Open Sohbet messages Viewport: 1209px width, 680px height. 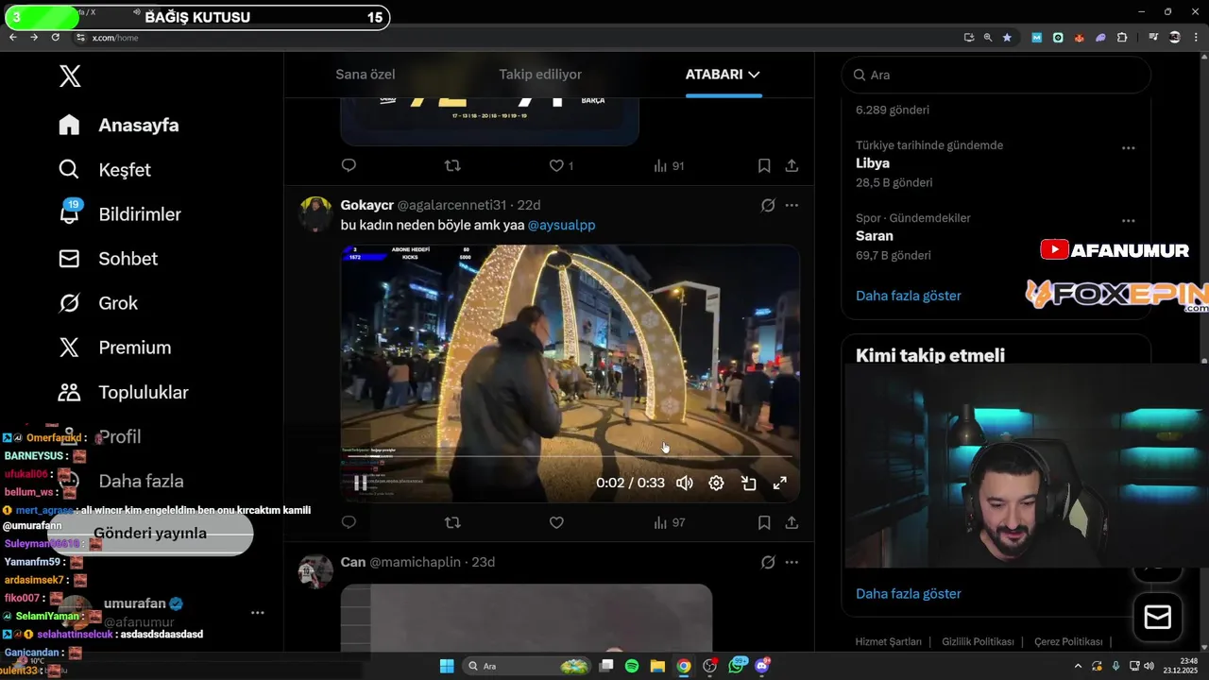tap(108, 259)
